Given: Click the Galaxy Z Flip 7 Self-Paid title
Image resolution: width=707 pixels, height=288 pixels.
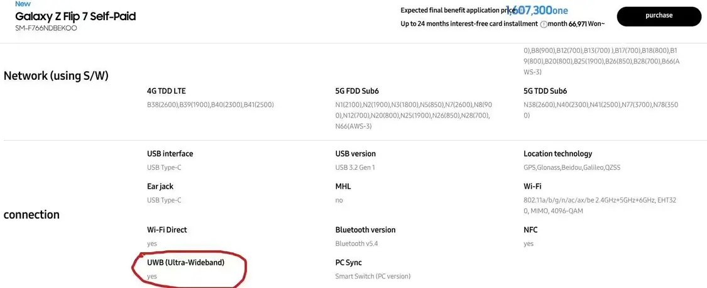Looking at the screenshot, I should (75, 16).
